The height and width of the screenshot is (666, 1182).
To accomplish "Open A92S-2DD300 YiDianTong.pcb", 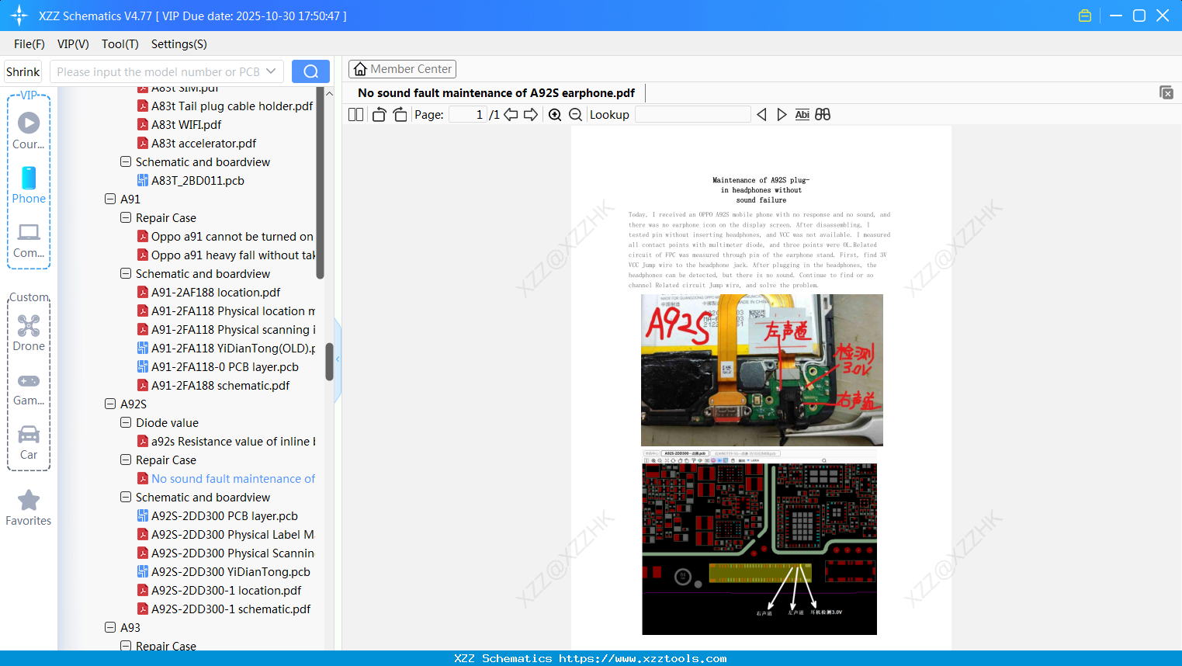I will point(224,571).
